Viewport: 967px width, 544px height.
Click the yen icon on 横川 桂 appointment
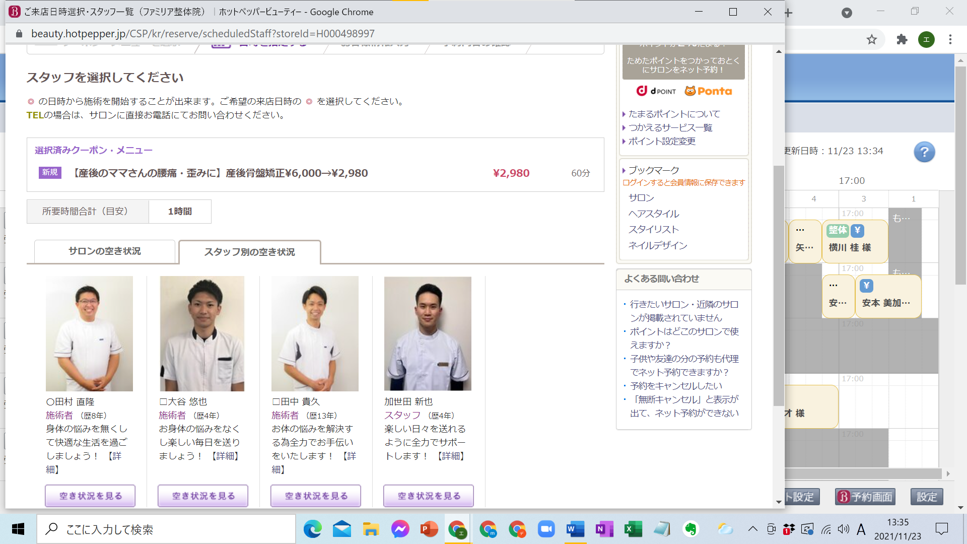(x=857, y=231)
